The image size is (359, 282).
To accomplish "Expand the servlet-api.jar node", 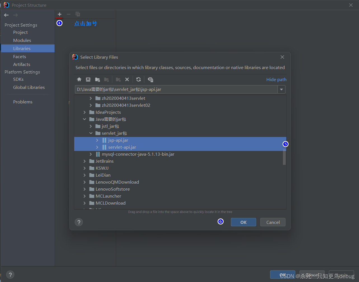I will (x=97, y=147).
